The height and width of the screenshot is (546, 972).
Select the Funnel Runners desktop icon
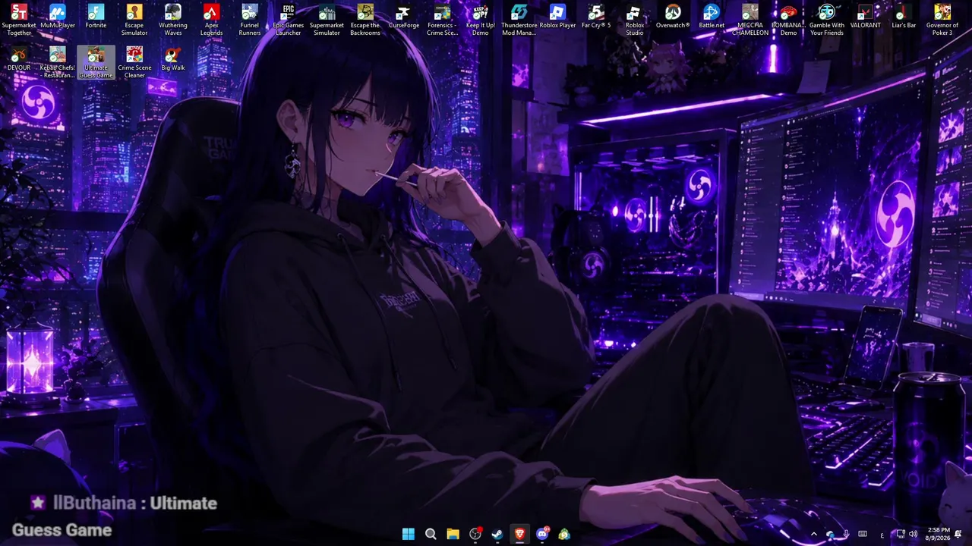tap(250, 20)
